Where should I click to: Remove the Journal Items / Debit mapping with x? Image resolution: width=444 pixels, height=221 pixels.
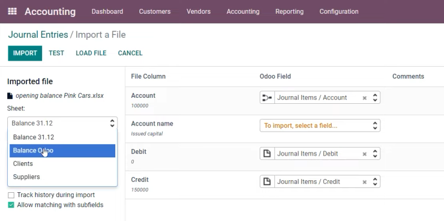(x=365, y=154)
